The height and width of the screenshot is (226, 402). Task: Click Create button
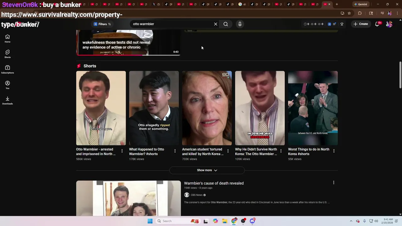361,24
